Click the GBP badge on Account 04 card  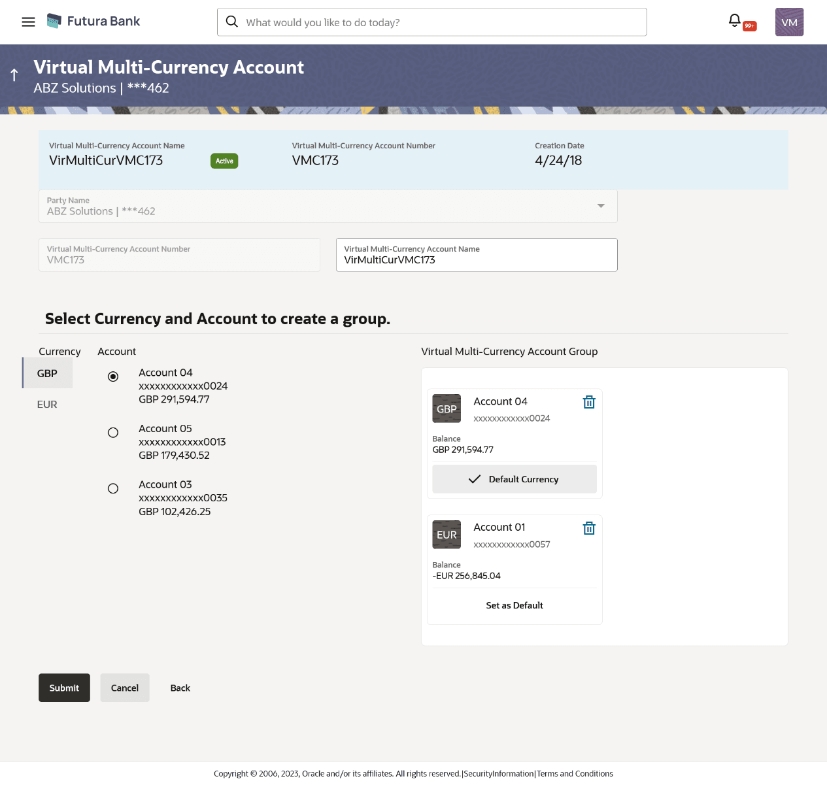(447, 408)
